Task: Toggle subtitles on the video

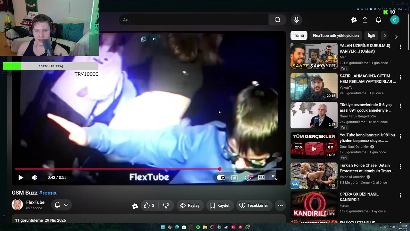Action: click(x=234, y=177)
